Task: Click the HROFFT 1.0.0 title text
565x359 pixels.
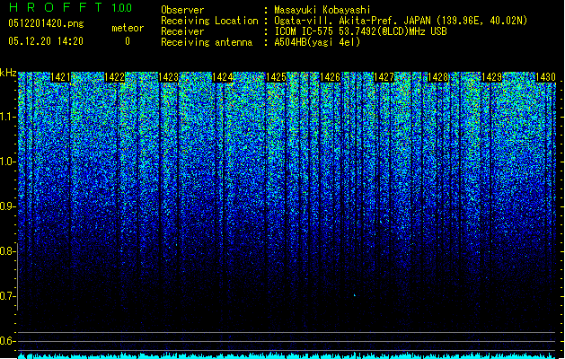Action: [x=70, y=7]
